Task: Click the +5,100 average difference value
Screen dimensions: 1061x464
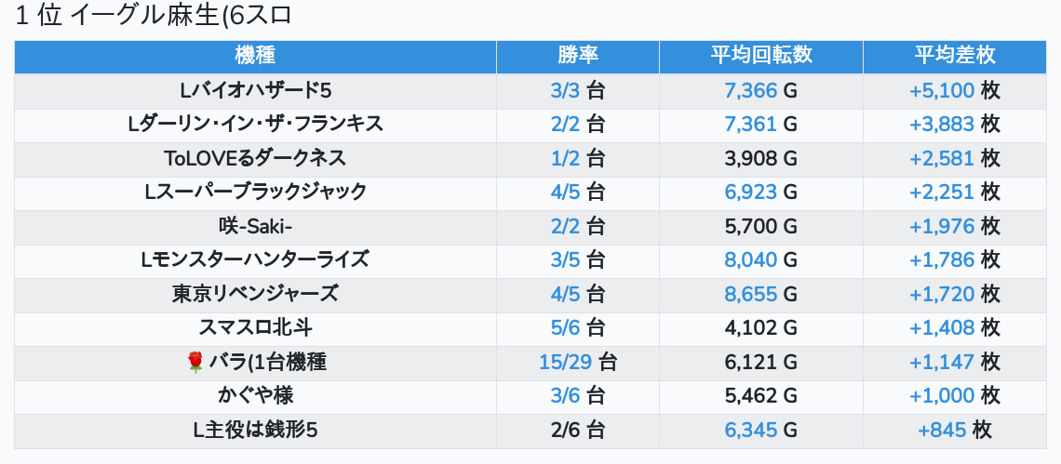Action: pyautogui.click(x=942, y=90)
